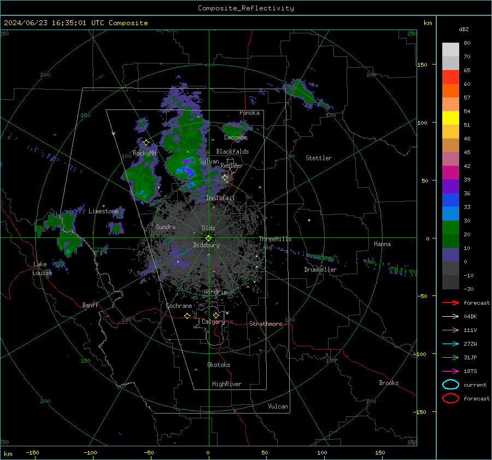This screenshot has height=460, width=492.
Task: Click the Calgary city label
Action: [213, 322]
